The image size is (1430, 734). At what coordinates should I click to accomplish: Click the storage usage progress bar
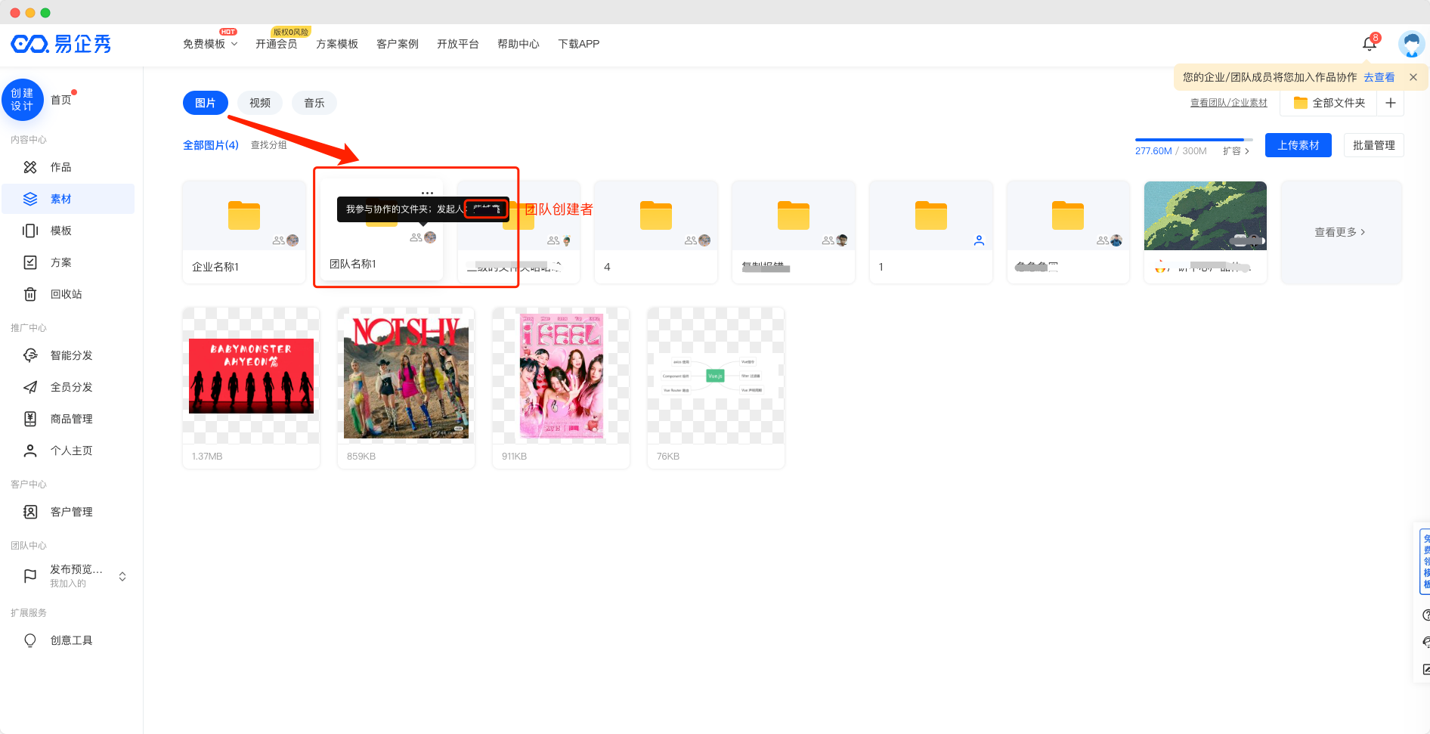coord(1194,140)
